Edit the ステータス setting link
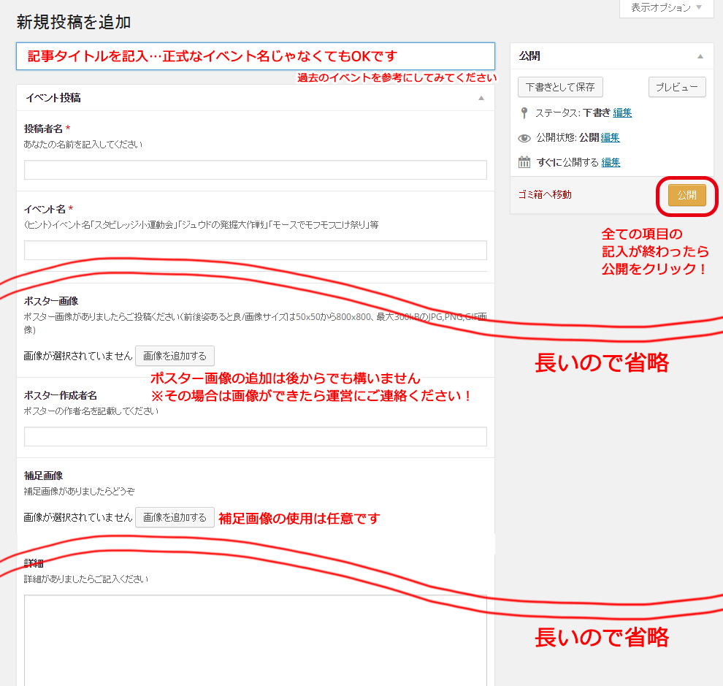The height and width of the screenshot is (686, 723). [x=622, y=113]
